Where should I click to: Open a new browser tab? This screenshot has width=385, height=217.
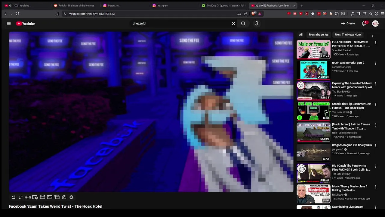coord(301,5)
